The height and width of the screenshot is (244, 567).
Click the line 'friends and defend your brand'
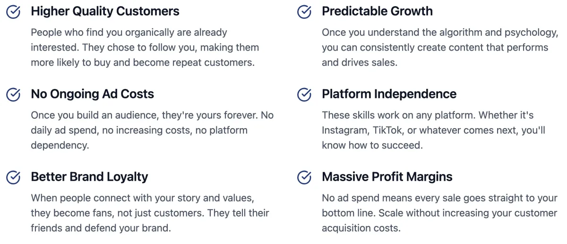point(101,228)
